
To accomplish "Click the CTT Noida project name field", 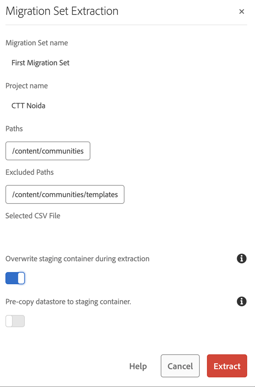I will pyautogui.click(x=29, y=106).
